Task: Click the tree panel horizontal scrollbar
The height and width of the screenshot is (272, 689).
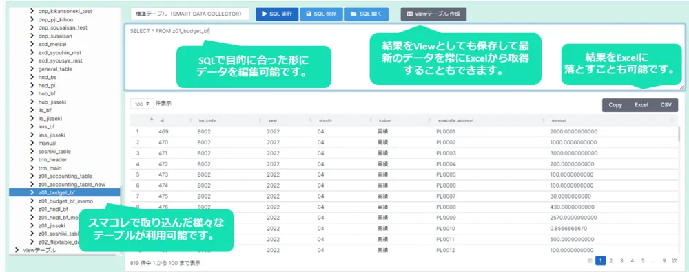Action: (x=62, y=255)
